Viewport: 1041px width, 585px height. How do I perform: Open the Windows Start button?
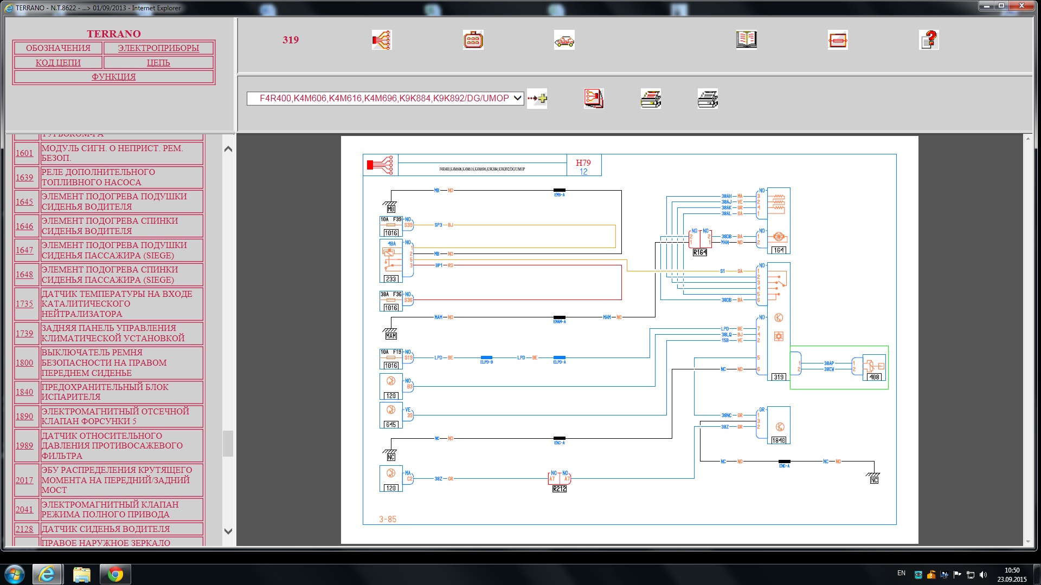point(15,574)
